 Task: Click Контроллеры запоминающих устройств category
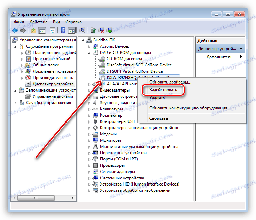(x=139, y=128)
